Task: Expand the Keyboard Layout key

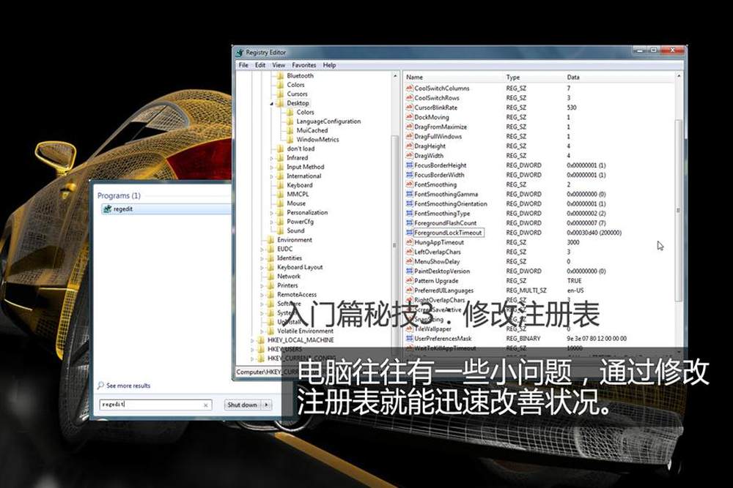Action: click(x=262, y=268)
